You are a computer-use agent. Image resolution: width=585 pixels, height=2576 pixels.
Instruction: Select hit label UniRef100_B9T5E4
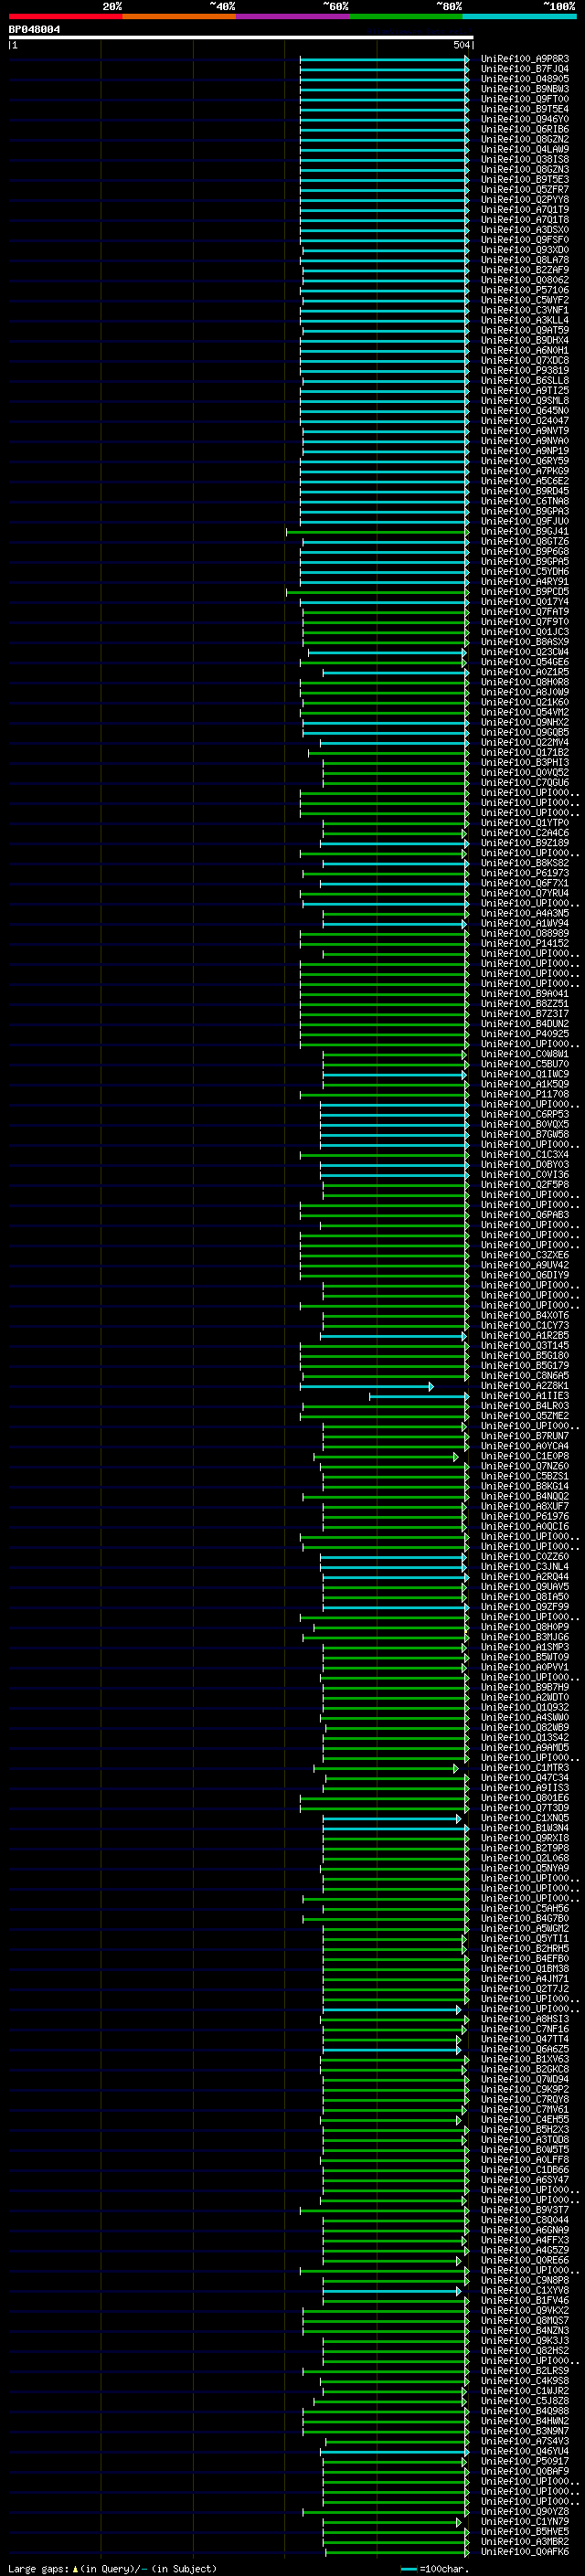point(524,109)
